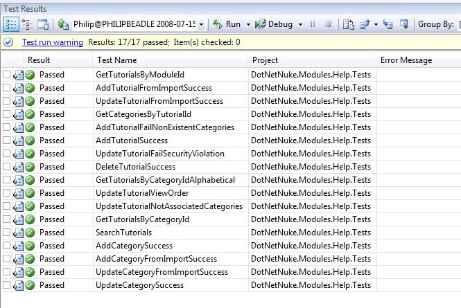Viewport: 461px width, 308px height.
Task: Check the box for GetCategoriesByTutorialId
Action: (6, 114)
